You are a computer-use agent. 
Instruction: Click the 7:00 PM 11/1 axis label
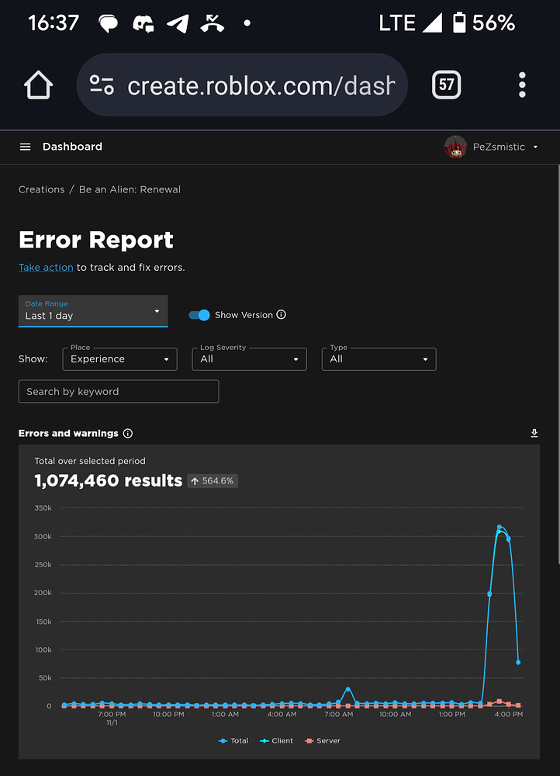tap(112, 718)
